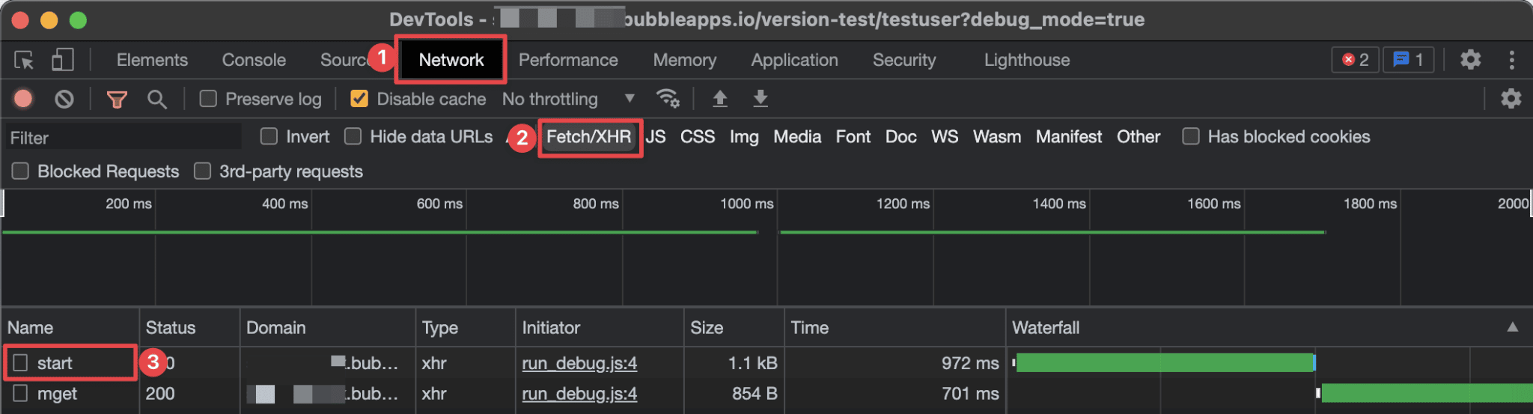Switch to the Console tab
Screen dimensions: 1533x414
click(x=254, y=60)
